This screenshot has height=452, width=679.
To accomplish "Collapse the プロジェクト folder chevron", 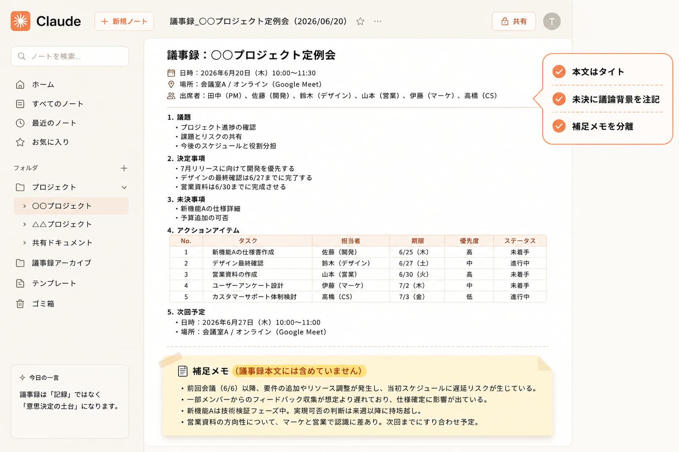I will coord(124,187).
